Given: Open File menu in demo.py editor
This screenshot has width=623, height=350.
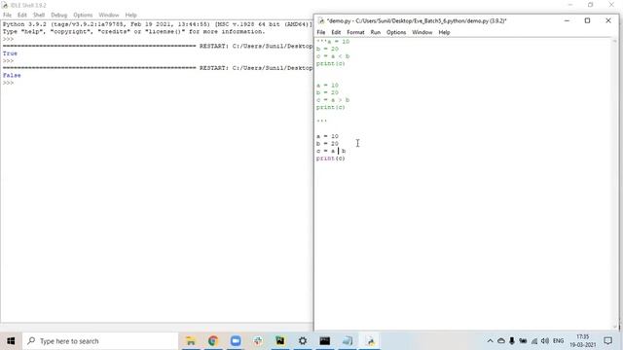Looking at the screenshot, I should (321, 32).
